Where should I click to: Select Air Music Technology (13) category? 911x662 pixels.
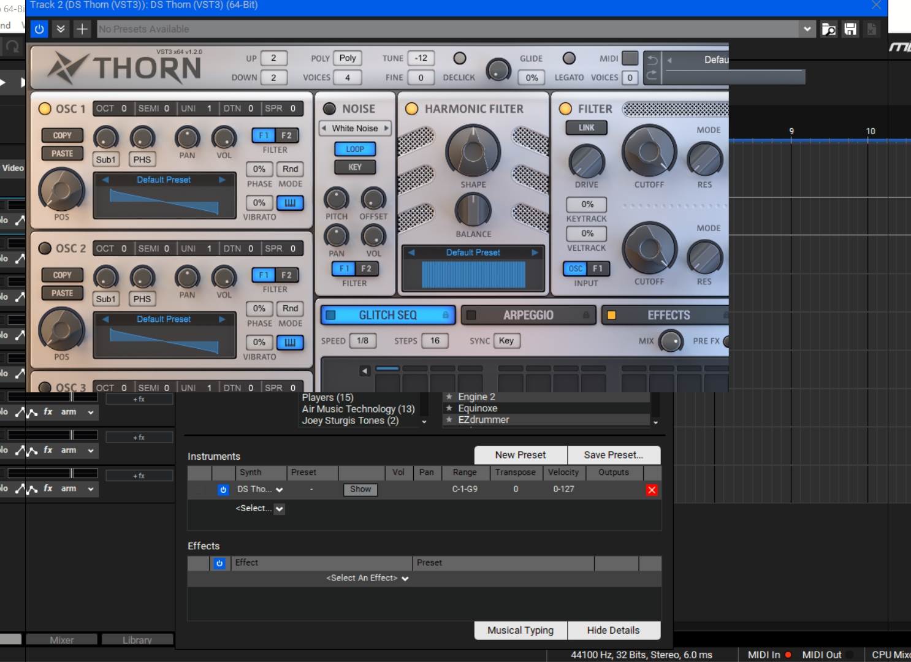(x=358, y=409)
